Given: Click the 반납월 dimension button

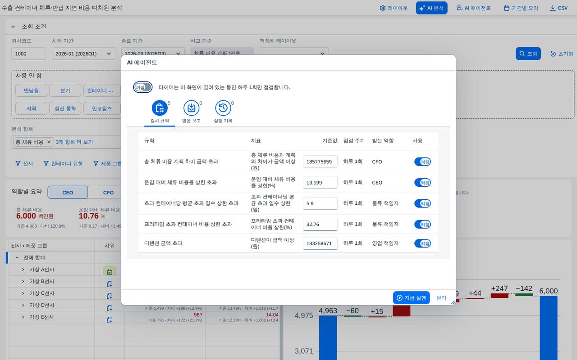Looking at the screenshot, I should click(x=31, y=90).
